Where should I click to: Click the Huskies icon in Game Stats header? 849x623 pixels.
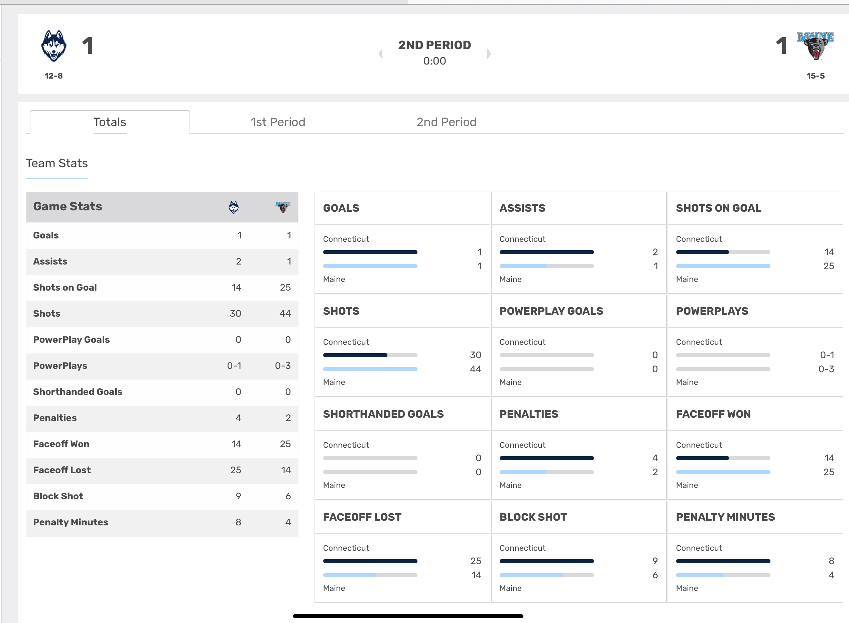click(234, 207)
